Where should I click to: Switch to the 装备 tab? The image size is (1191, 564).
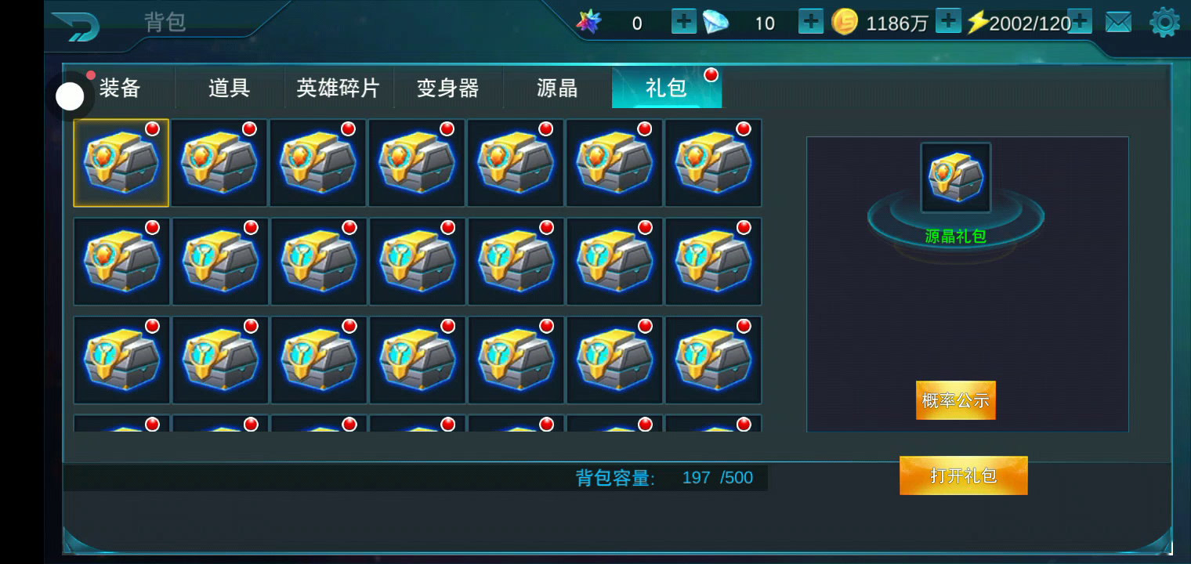[x=120, y=88]
